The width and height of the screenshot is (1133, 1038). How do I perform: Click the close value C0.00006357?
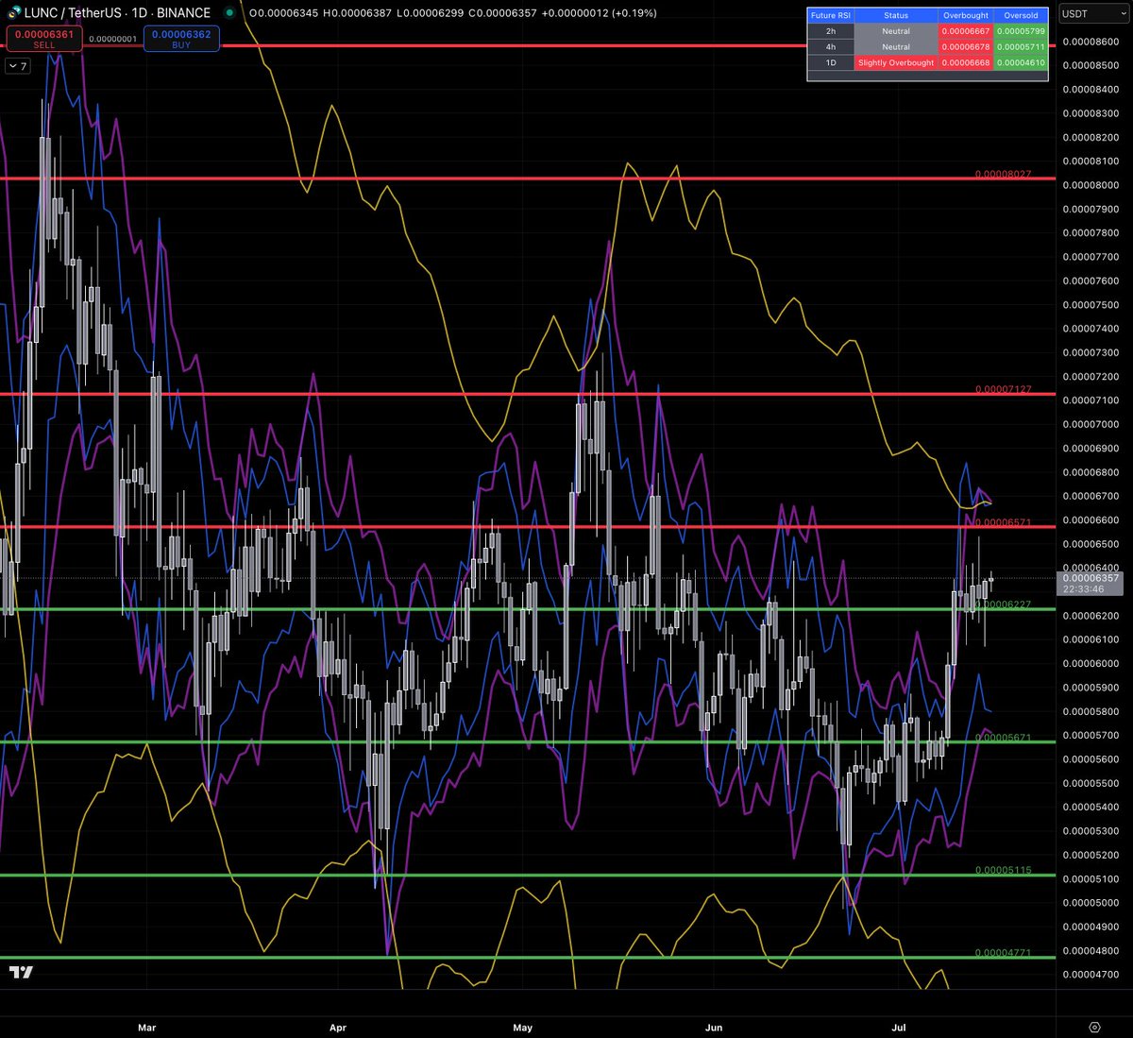(x=502, y=13)
